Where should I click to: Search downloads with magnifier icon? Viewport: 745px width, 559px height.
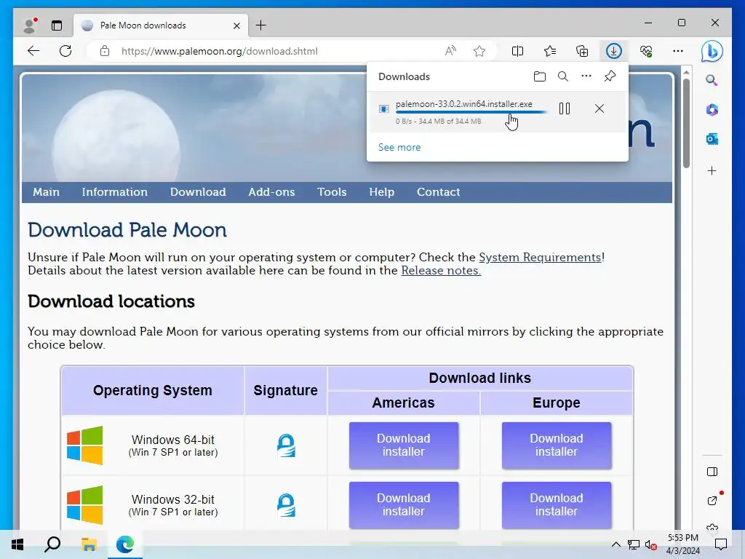click(562, 76)
